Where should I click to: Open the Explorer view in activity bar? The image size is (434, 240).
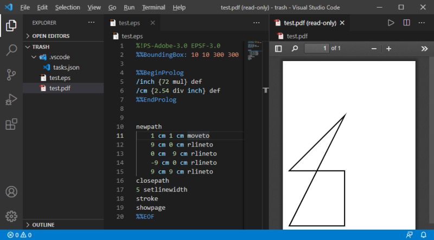[x=11, y=25]
